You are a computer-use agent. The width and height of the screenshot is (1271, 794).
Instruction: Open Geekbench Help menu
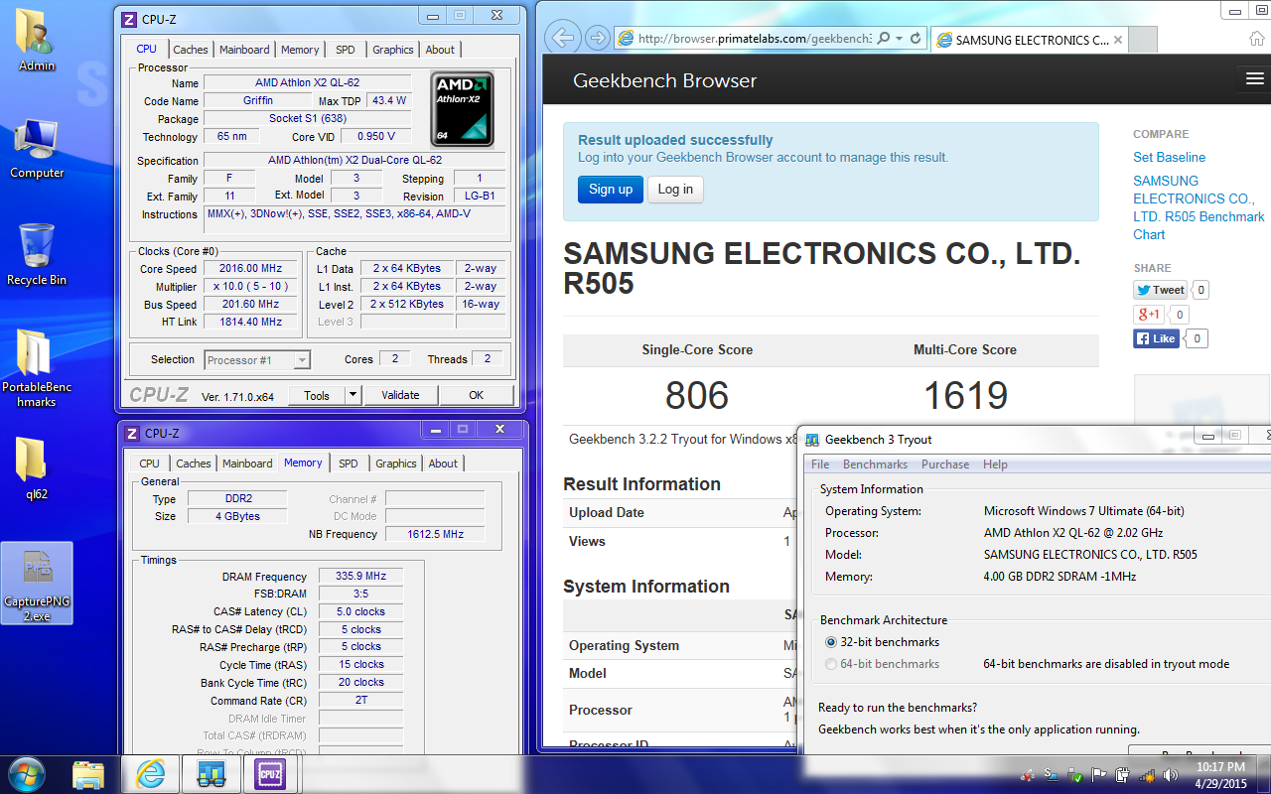[x=995, y=464]
